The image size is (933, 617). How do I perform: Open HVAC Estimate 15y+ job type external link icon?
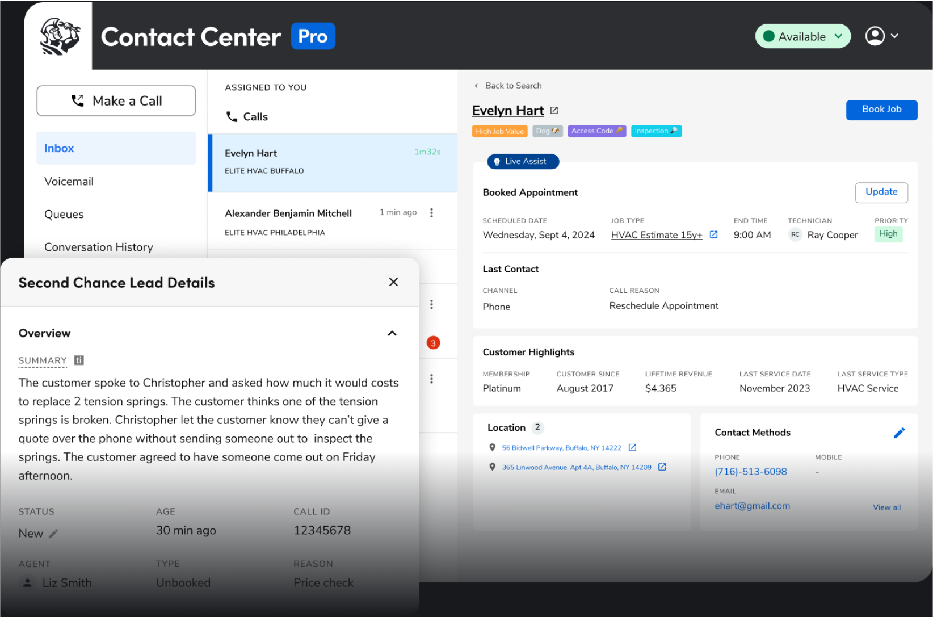tap(713, 234)
